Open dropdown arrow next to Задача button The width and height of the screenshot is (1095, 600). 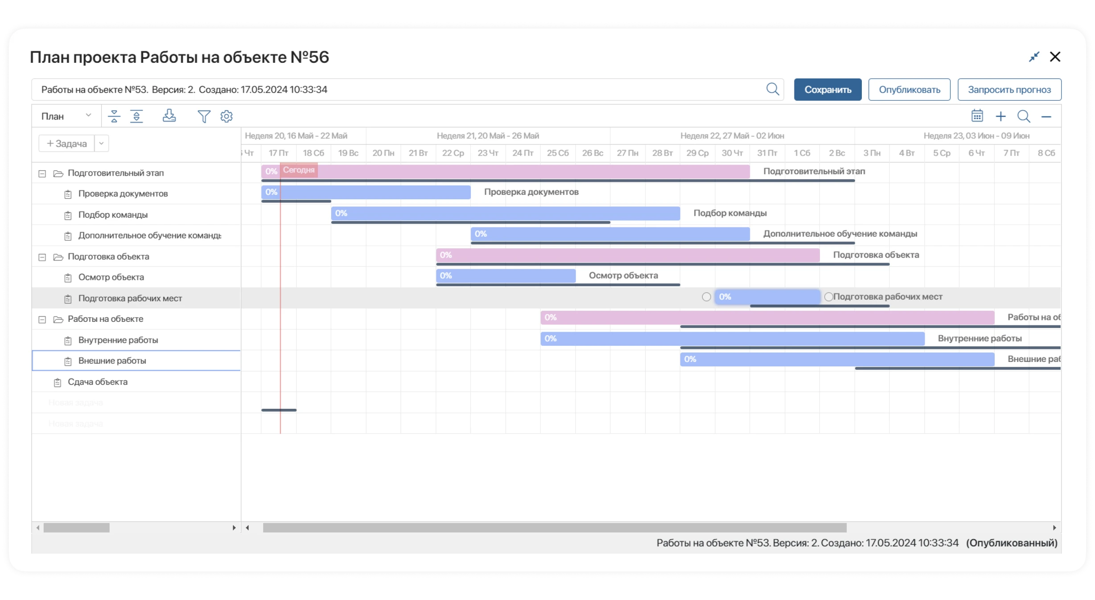(x=102, y=144)
